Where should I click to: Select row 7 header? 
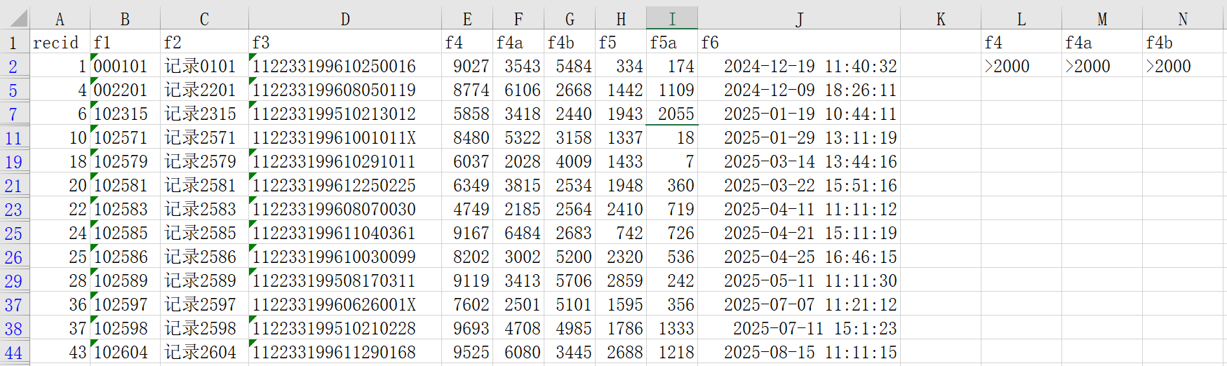[13, 114]
